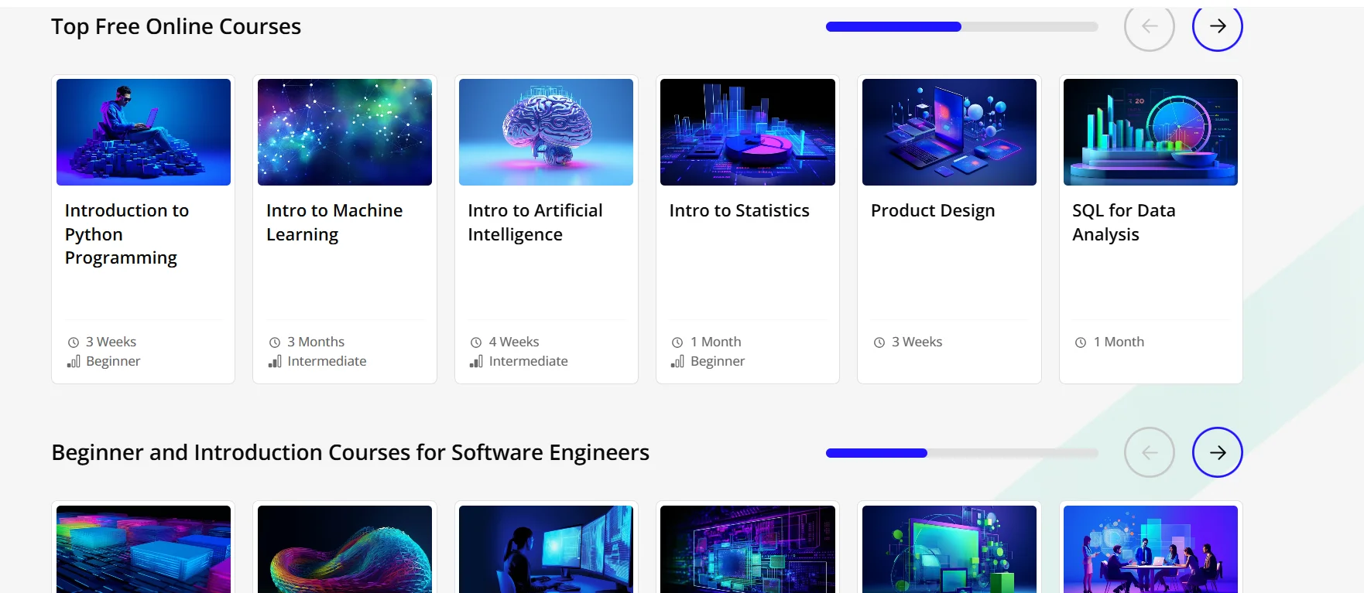Click difficulty level icon on Machine Learning card

coord(275,361)
